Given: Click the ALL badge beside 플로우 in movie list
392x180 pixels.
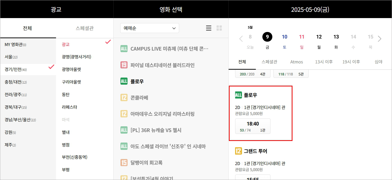Looking at the screenshot, I should pos(124,81).
